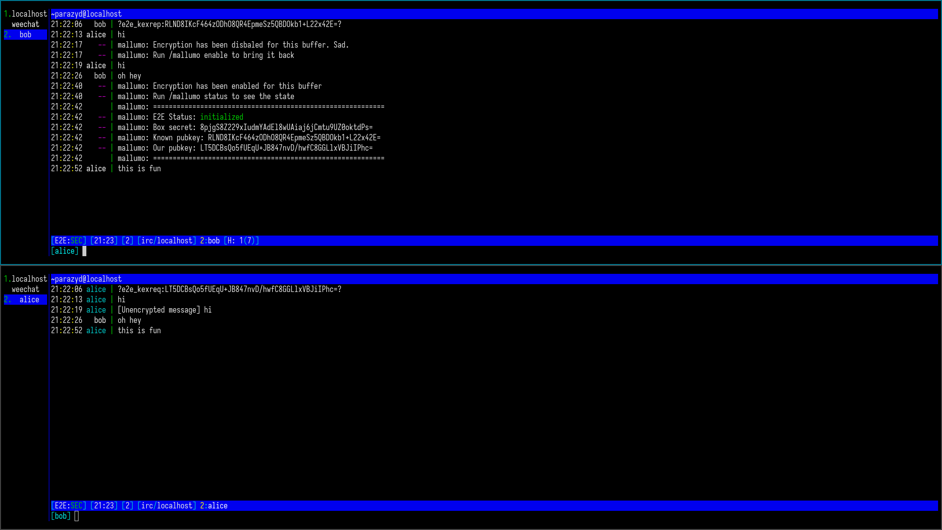Click bottom pane title ~parazyd@localhost
Viewport: 942px width, 530px height.
coord(86,279)
